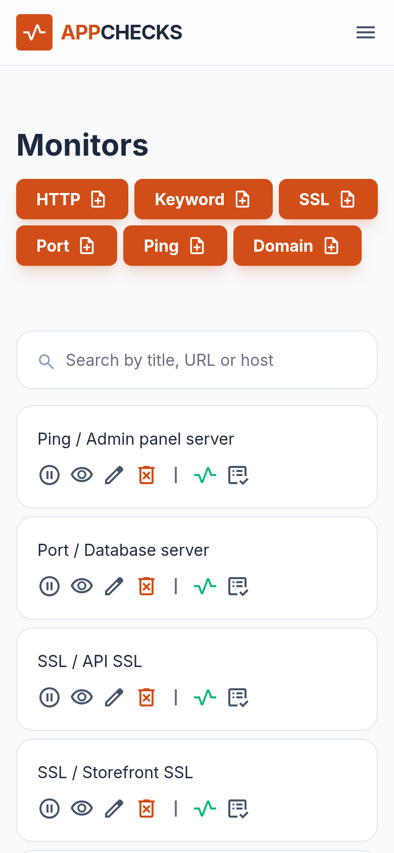Open checklist log for API SSL
This screenshot has height=853, width=394.
coord(238,697)
